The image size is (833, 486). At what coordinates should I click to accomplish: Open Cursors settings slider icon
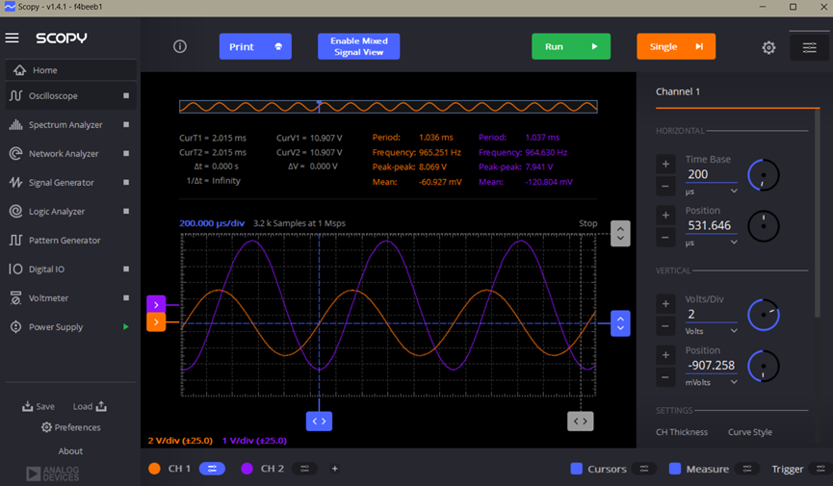(x=644, y=469)
